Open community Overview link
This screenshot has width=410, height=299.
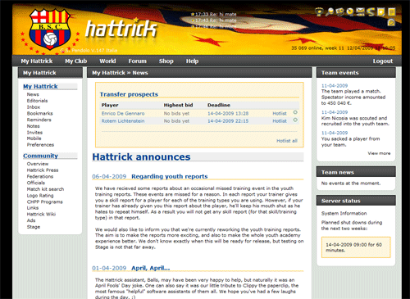[38, 164]
